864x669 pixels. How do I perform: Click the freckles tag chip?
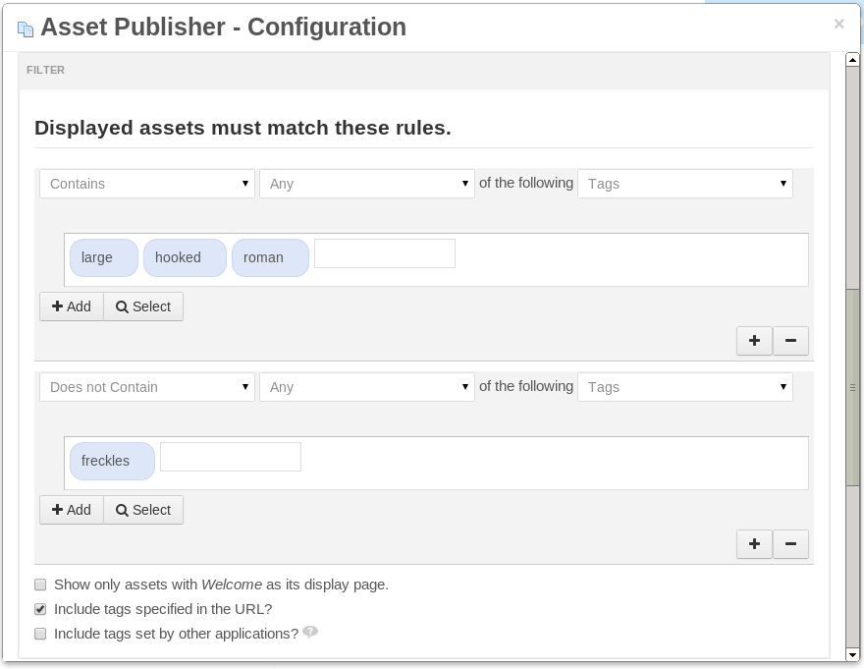click(x=112, y=461)
